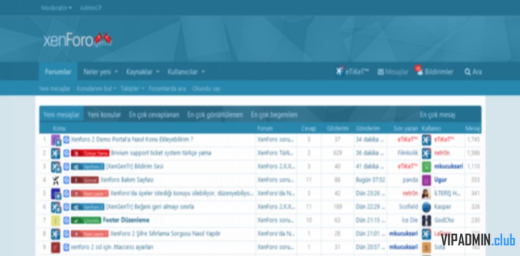
Task: Click mkucuksari green avatar in user list
Action: (427, 167)
